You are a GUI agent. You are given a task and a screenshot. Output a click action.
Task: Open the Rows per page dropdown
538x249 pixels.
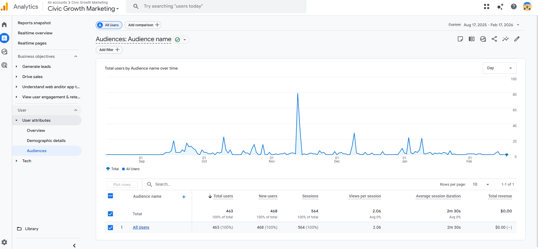481,184
